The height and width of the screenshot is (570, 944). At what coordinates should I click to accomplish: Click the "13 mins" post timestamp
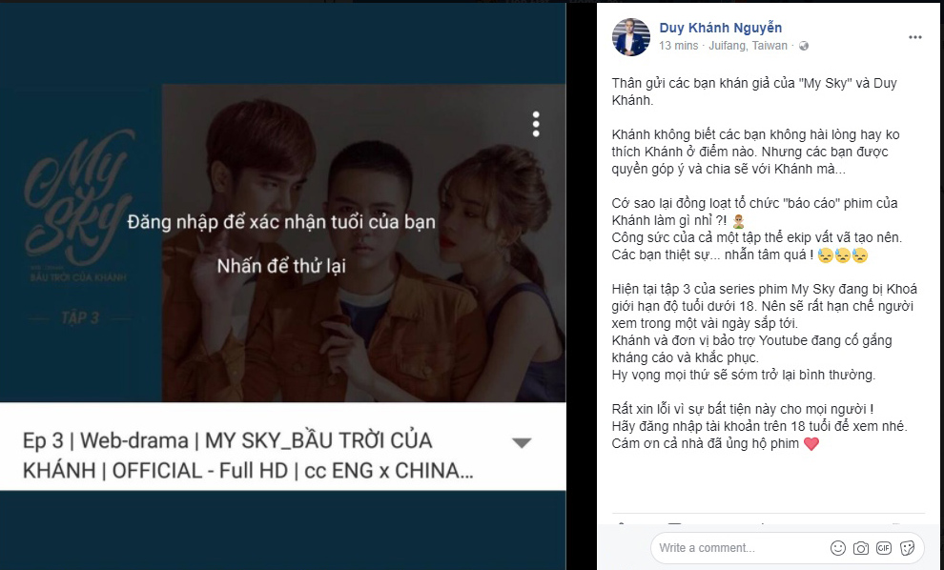point(679,46)
